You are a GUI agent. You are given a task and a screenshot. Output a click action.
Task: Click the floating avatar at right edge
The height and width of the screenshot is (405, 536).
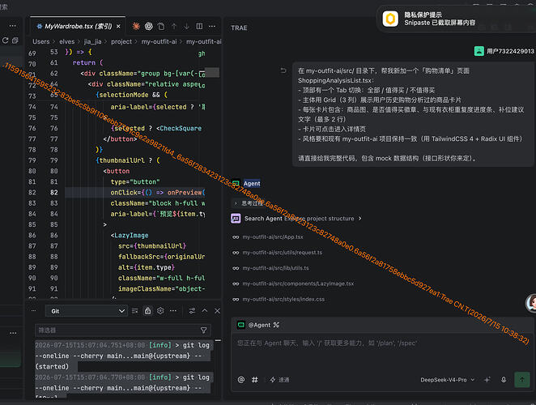point(531,303)
